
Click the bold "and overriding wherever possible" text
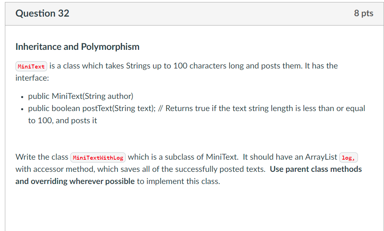click(x=75, y=181)
